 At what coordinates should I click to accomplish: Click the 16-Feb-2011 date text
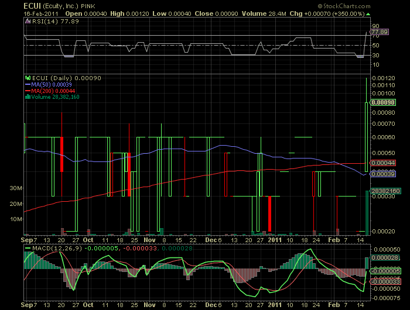click(41, 13)
